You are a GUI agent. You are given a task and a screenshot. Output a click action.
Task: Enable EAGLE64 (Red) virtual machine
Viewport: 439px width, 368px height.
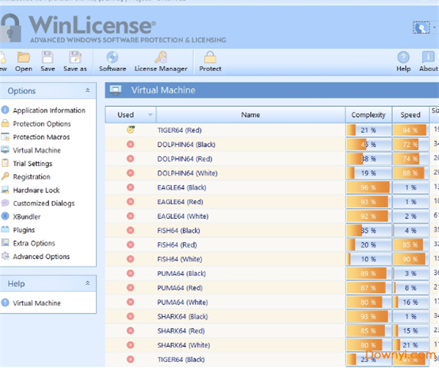[x=130, y=201]
